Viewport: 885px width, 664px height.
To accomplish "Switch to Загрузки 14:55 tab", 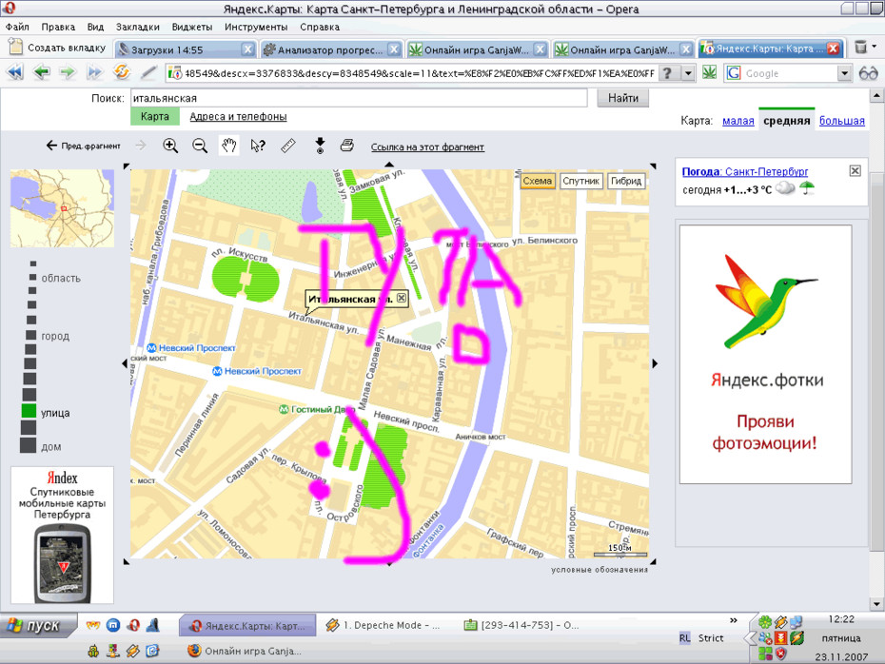I will tap(185, 49).
